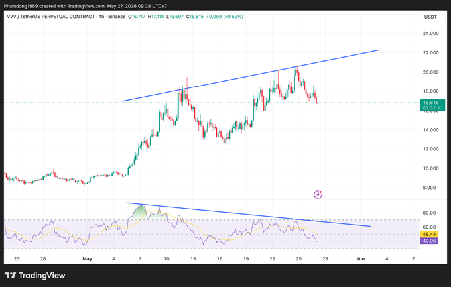Click the 22.000 price axis label
Viewport: 451px width, 287px height.
430,53
